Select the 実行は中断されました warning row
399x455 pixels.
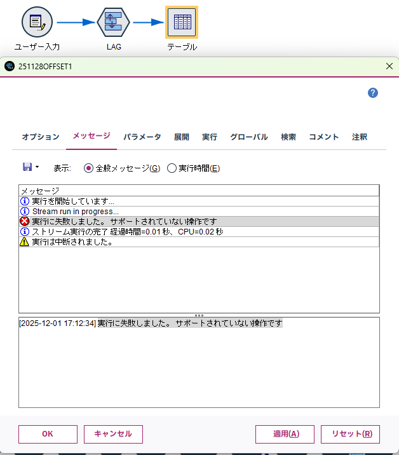199,241
